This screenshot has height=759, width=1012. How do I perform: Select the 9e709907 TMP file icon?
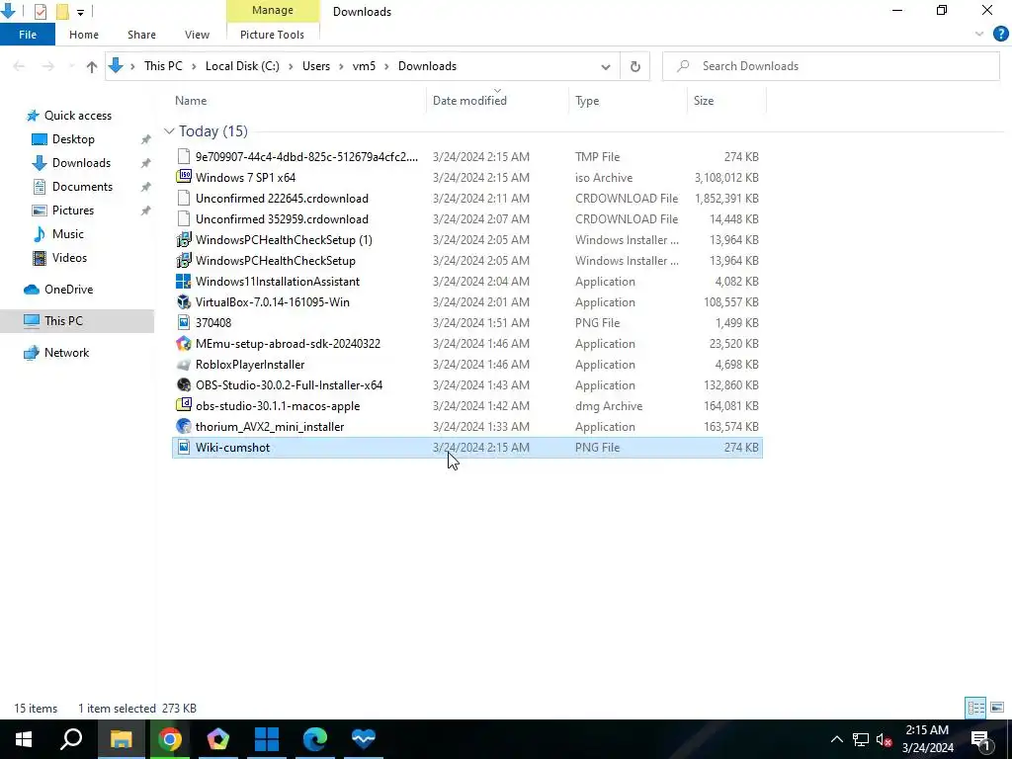(x=184, y=157)
